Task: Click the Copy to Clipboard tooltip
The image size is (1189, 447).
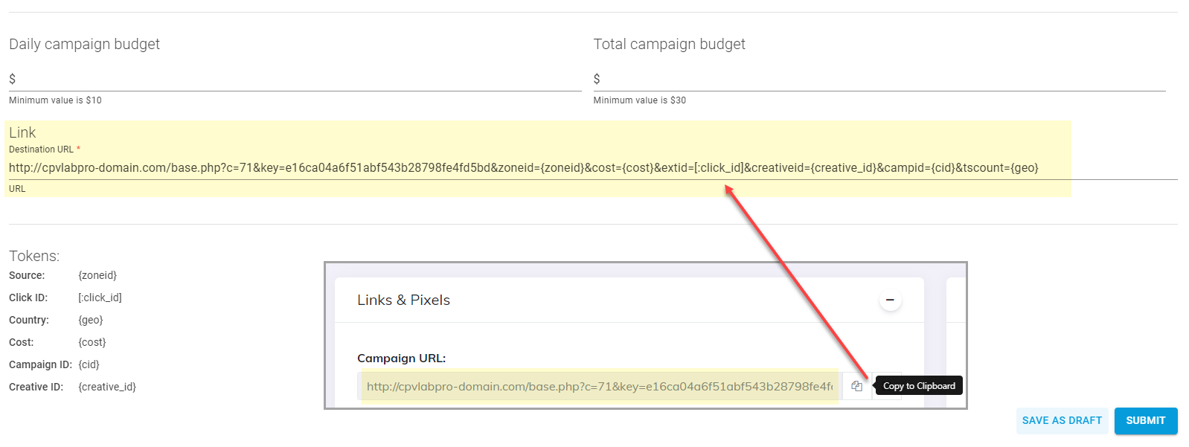Action: 918,386
